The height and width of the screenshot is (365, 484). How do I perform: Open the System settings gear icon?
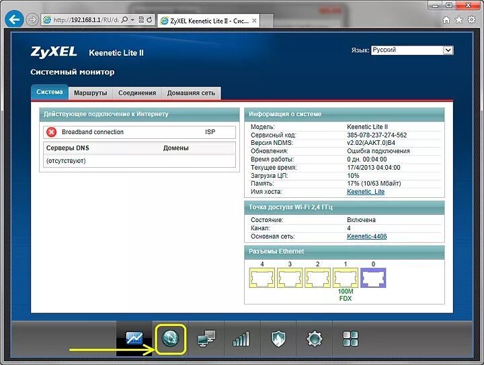pos(314,339)
